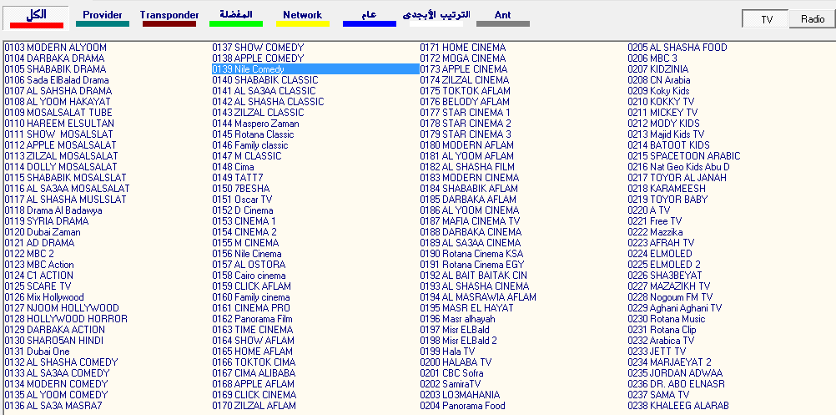The width and height of the screenshot is (836, 415).
Task: Select 0205 AL SHASHA FOOD
Action: pos(677,48)
